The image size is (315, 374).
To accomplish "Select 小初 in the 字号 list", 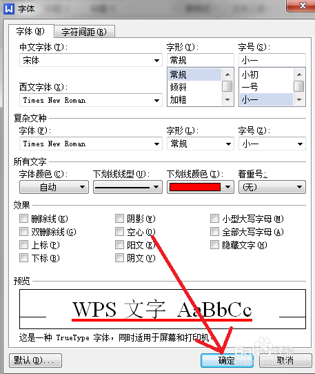I will [266, 75].
